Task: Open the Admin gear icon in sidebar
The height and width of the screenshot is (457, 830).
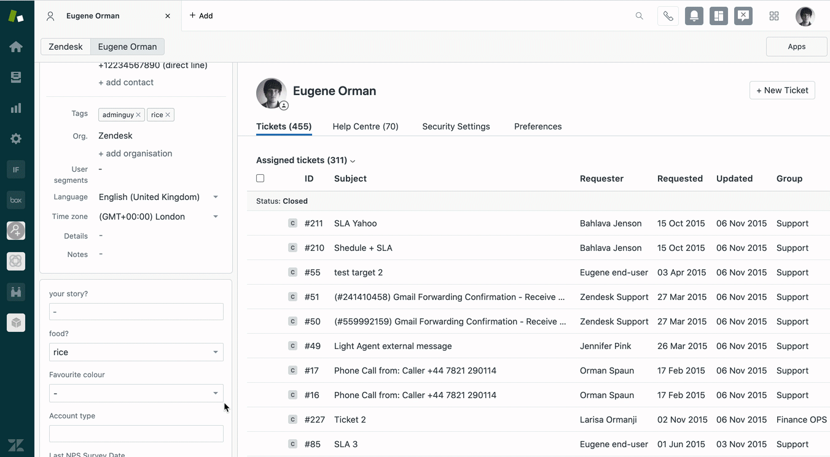Action: (16, 139)
